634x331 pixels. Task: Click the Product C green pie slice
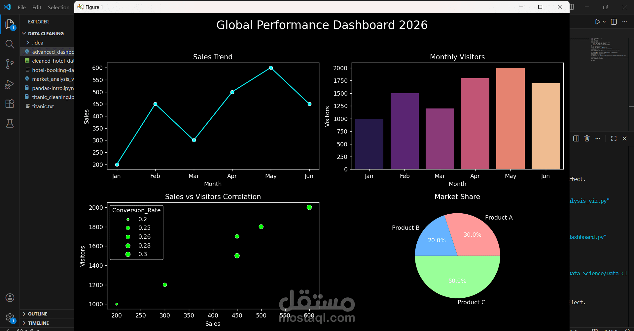457,277
